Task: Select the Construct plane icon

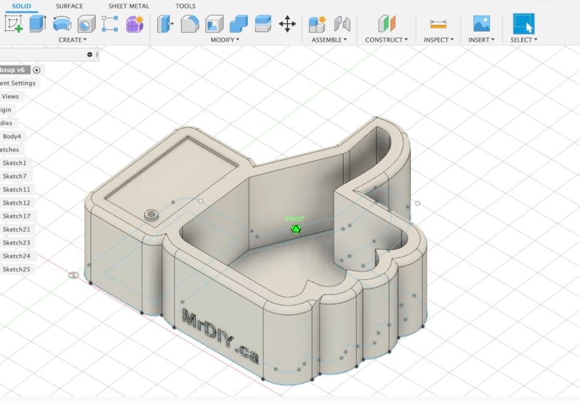Action: tap(387, 24)
